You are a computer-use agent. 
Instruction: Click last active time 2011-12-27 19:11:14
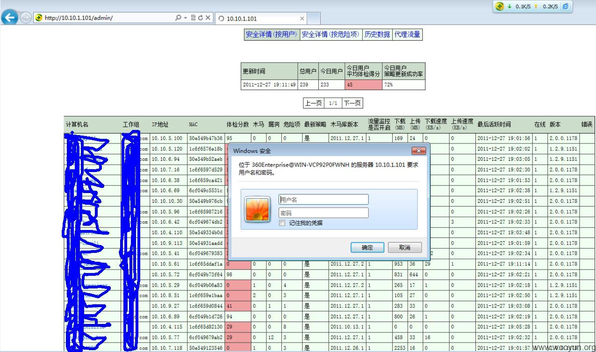(x=504, y=264)
